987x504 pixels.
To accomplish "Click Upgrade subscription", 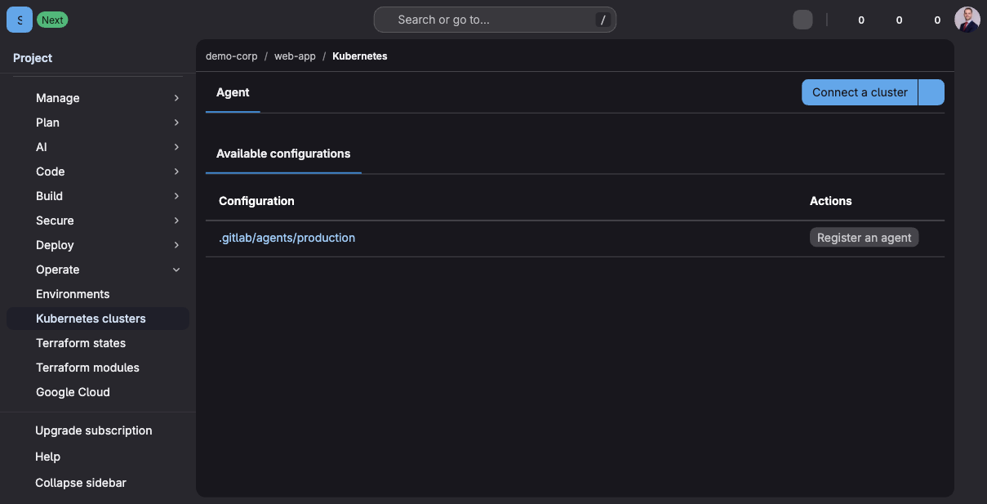I will point(94,430).
